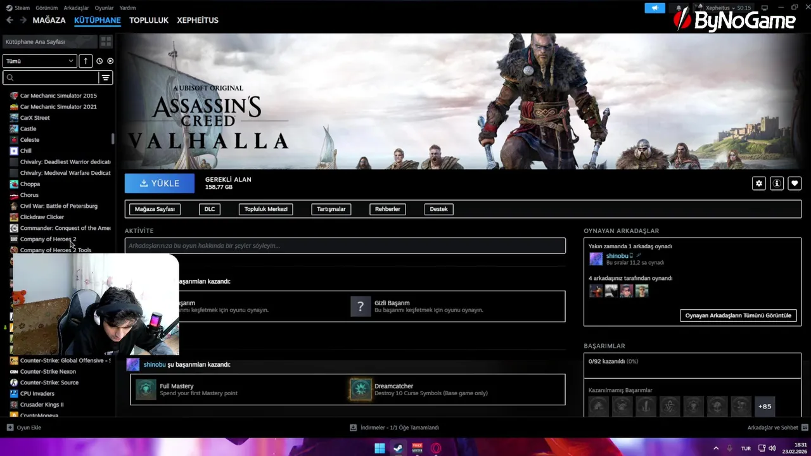Open the shinobu friend name link
Image resolution: width=811 pixels, height=456 pixels.
pos(616,256)
